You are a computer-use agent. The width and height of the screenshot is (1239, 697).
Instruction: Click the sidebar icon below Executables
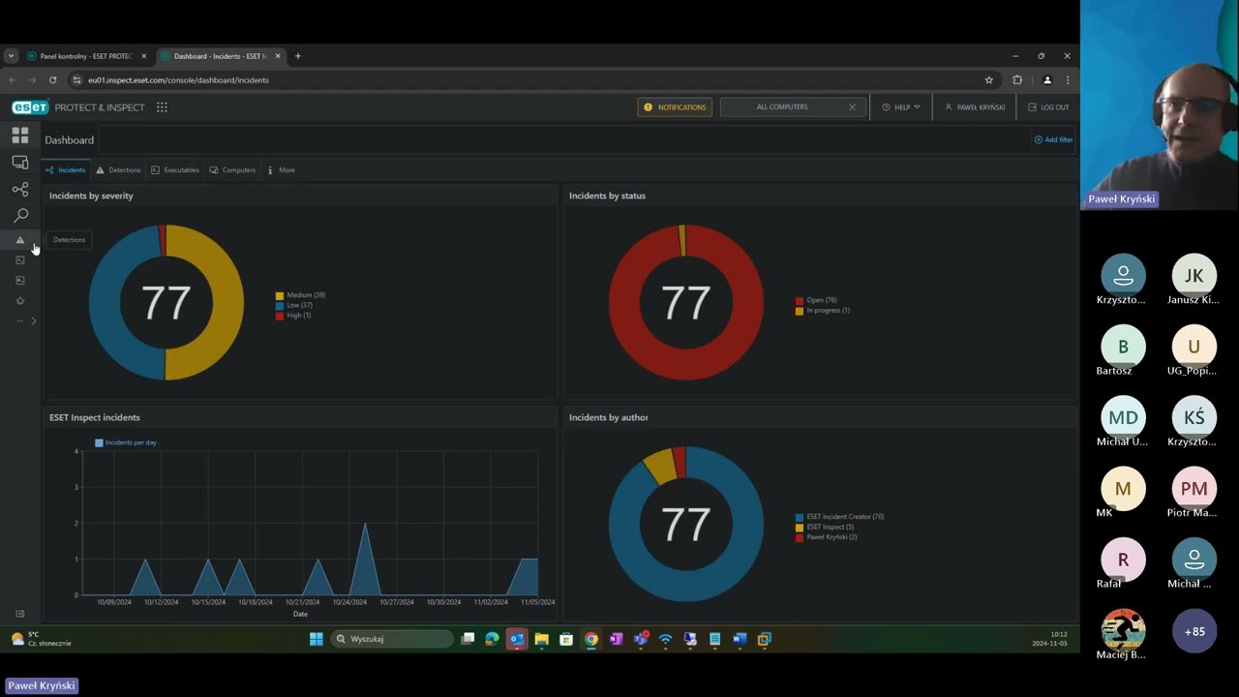point(19,281)
